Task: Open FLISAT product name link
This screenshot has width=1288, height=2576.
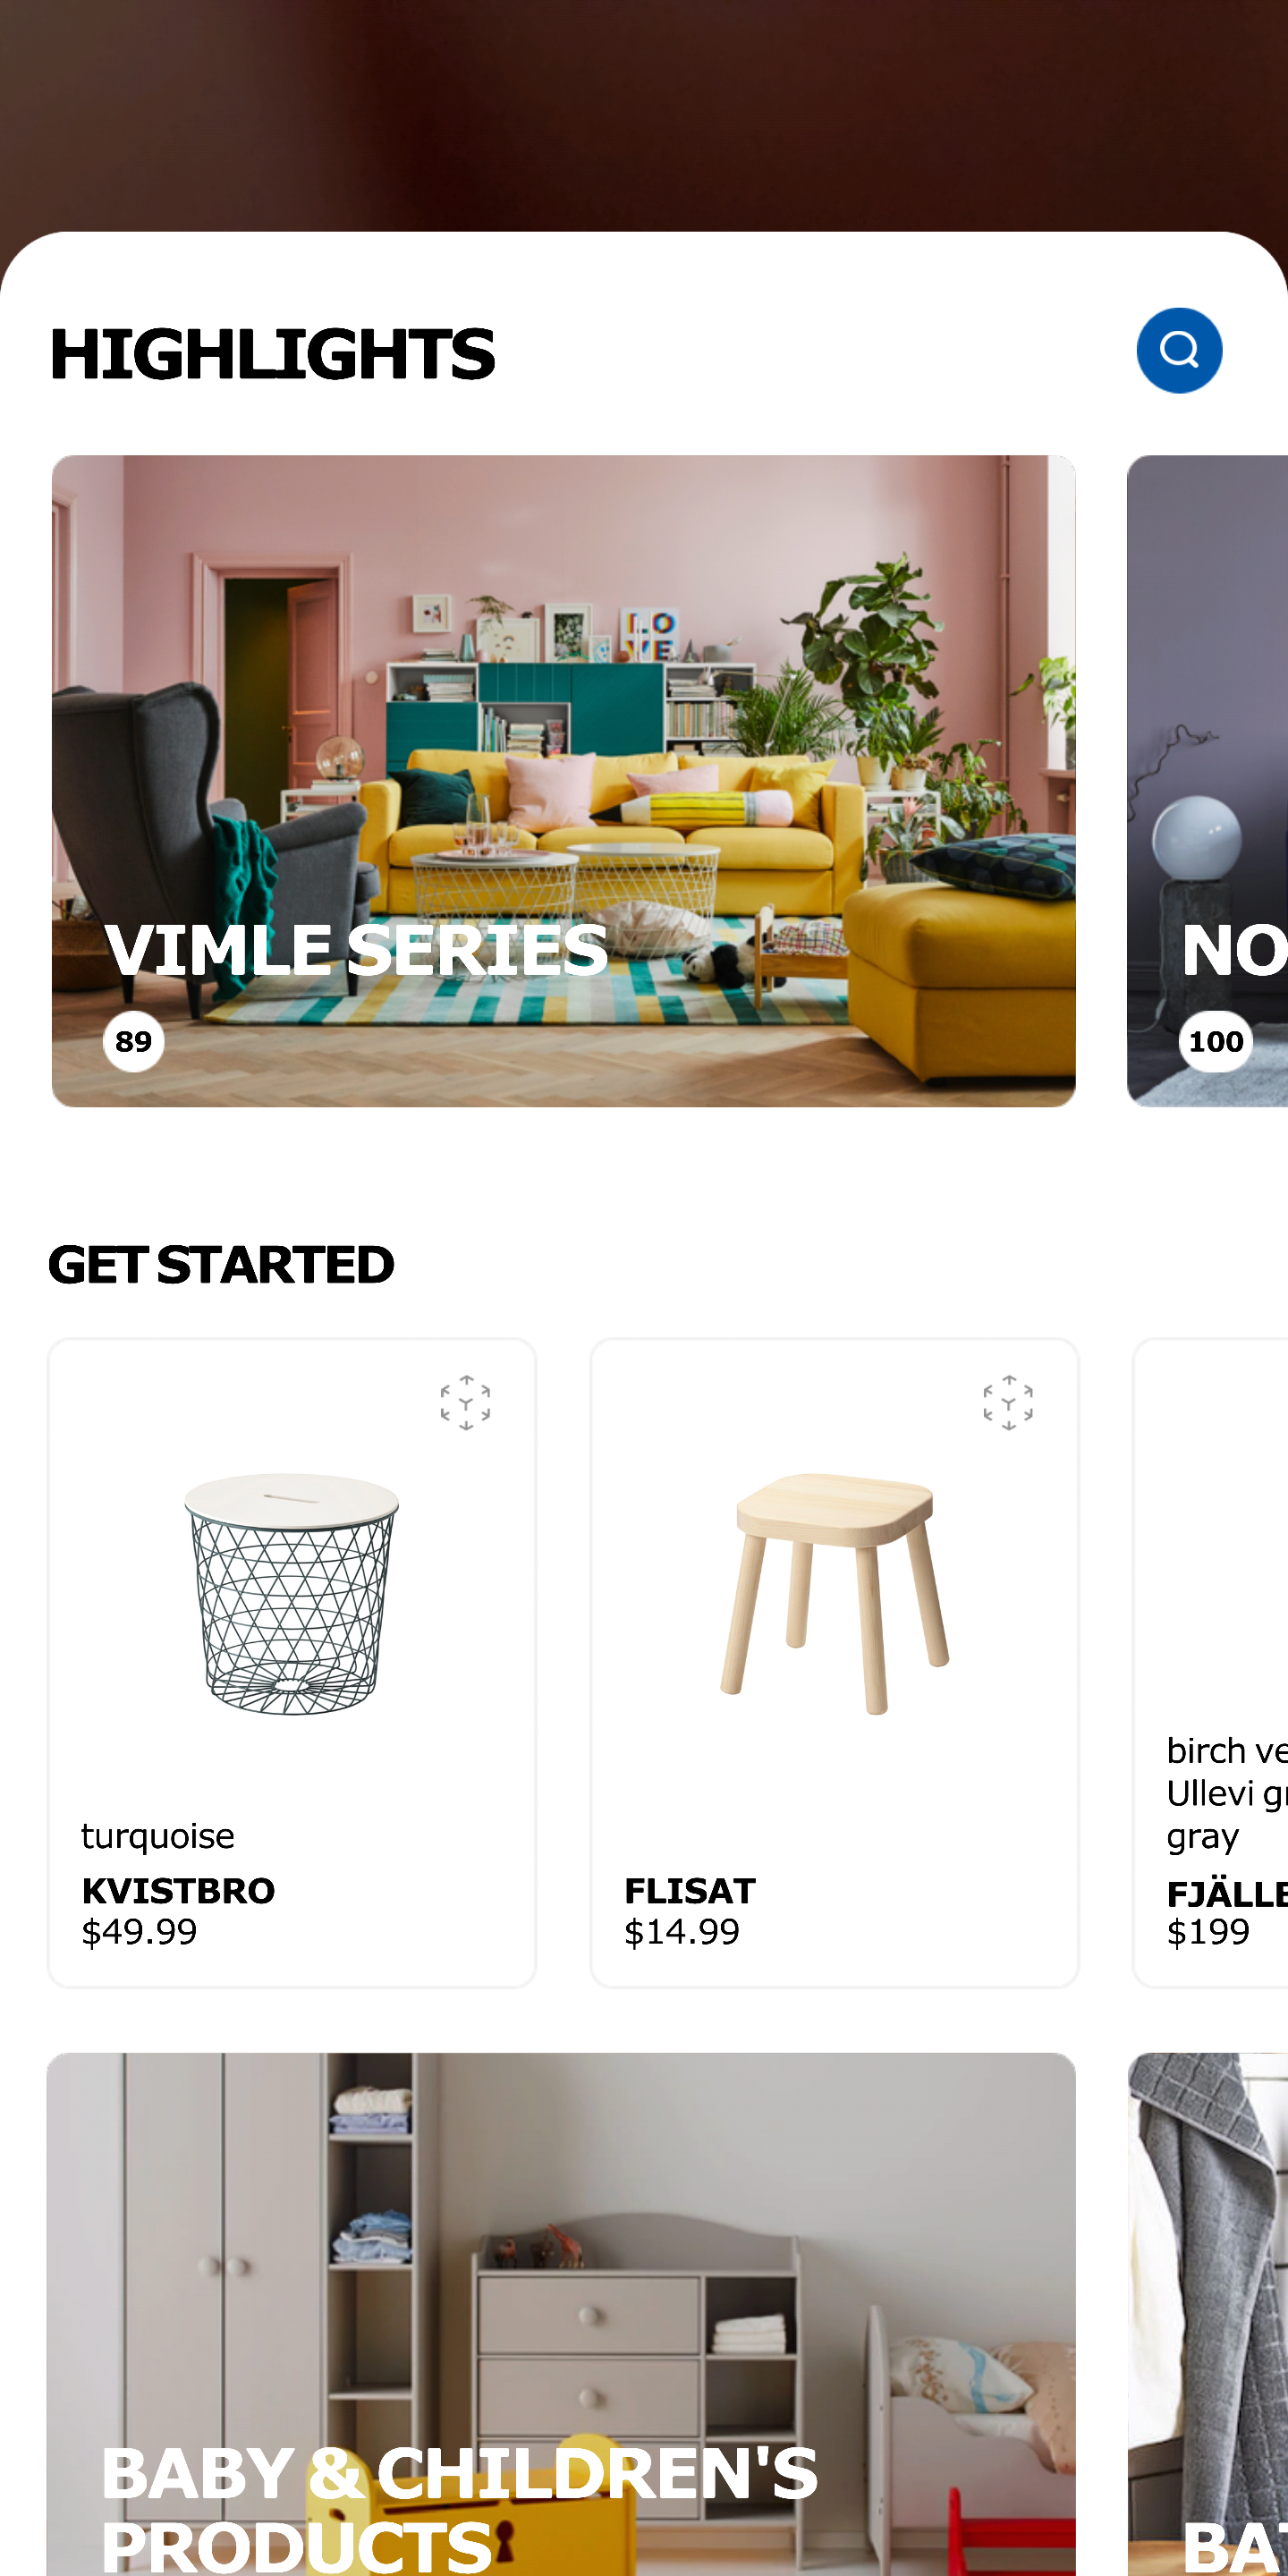Action: point(690,1890)
